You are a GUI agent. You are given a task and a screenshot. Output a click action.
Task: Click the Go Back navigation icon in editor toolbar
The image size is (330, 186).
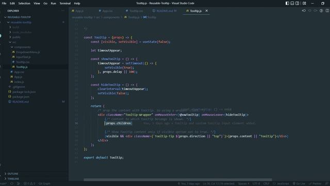coord(304,11)
